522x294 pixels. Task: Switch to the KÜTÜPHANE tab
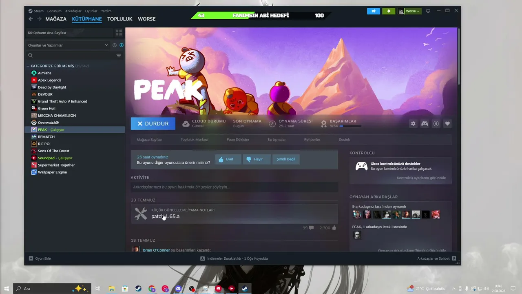click(x=87, y=19)
